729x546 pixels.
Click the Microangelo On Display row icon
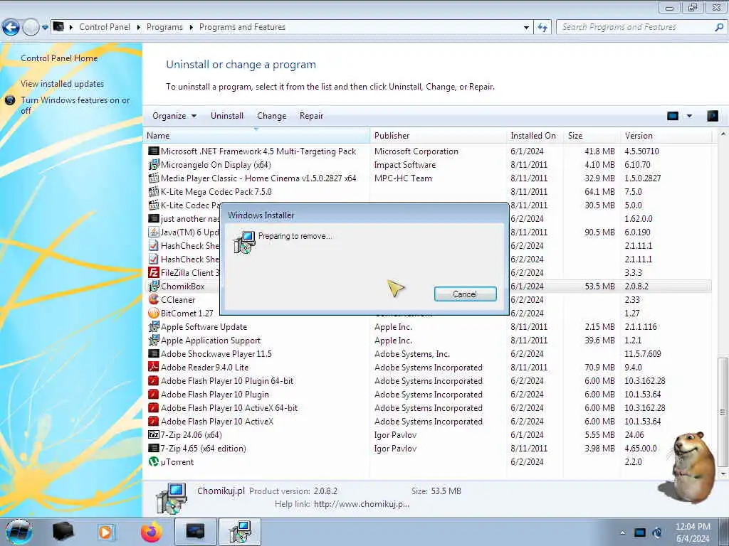coord(154,164)
